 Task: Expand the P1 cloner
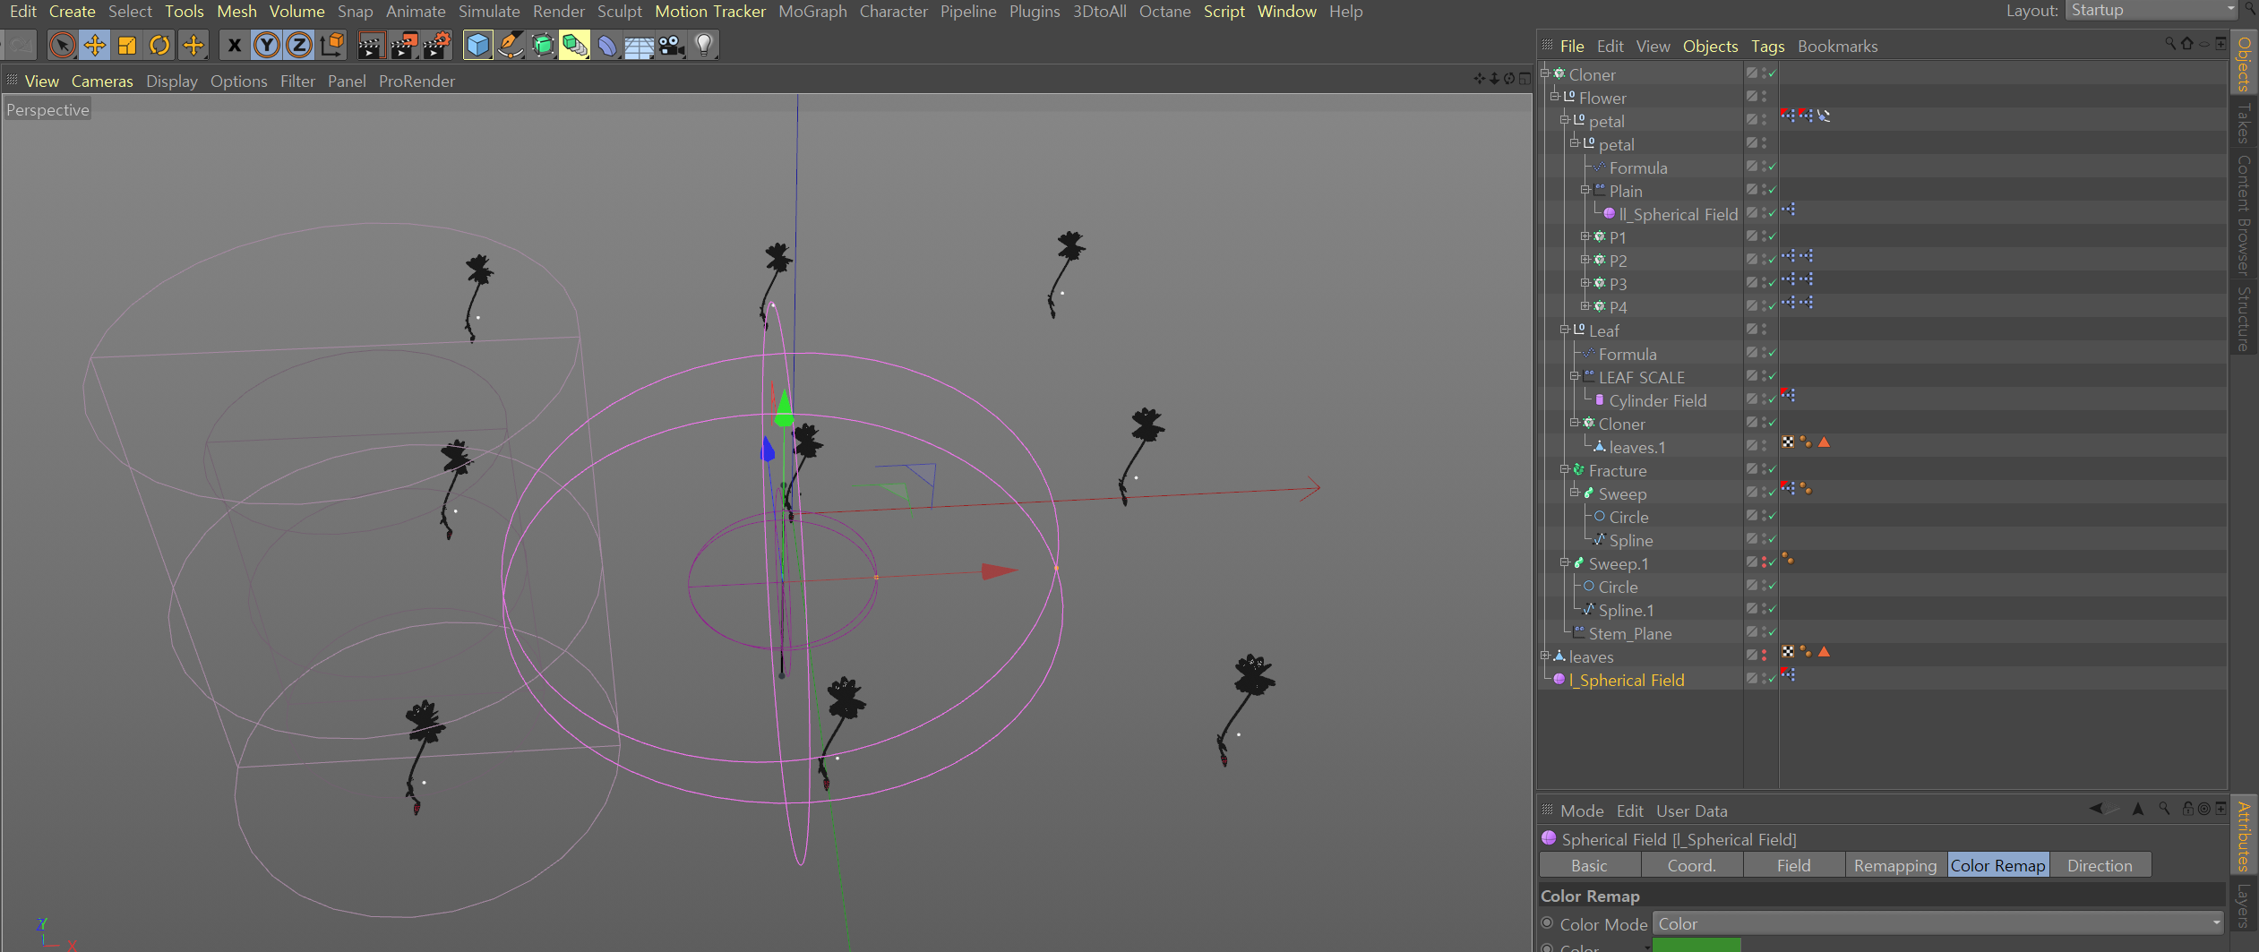click(1585, 236)
